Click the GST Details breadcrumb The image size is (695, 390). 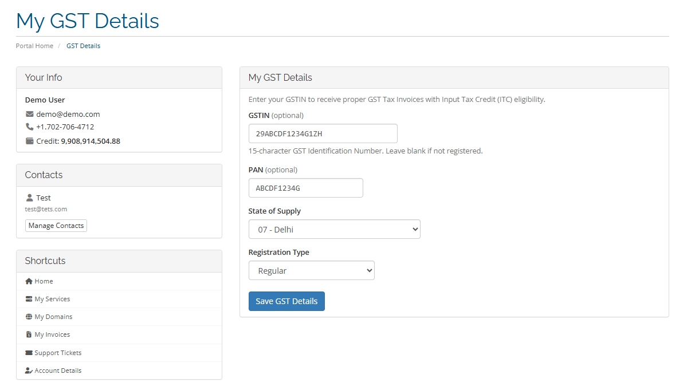[83, 46]
